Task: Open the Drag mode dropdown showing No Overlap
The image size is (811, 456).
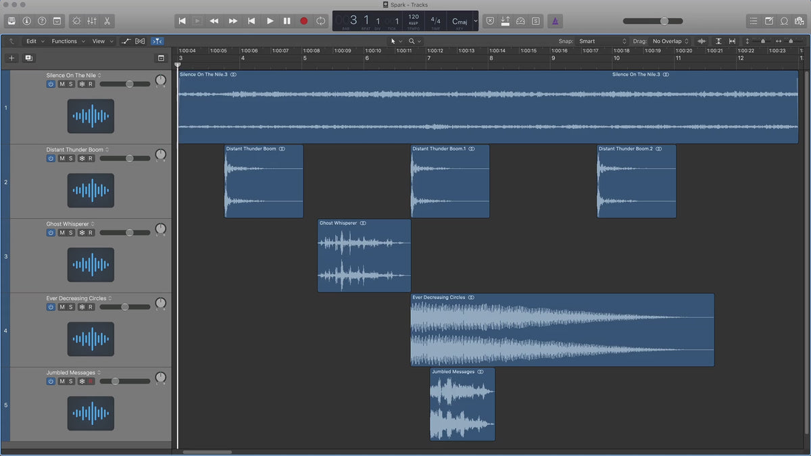Action: pos(670,41)
